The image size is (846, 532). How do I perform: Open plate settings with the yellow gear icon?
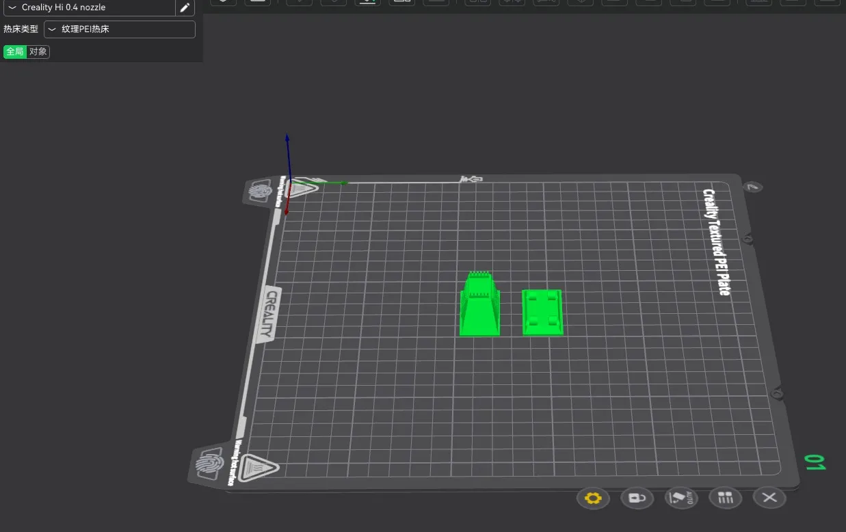pos(593,498)
